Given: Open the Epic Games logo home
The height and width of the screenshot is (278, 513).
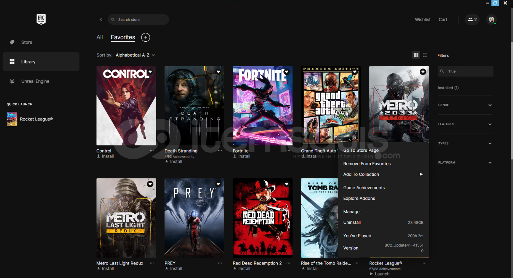Looking at the screenshot, I should [x=41, y=19].
